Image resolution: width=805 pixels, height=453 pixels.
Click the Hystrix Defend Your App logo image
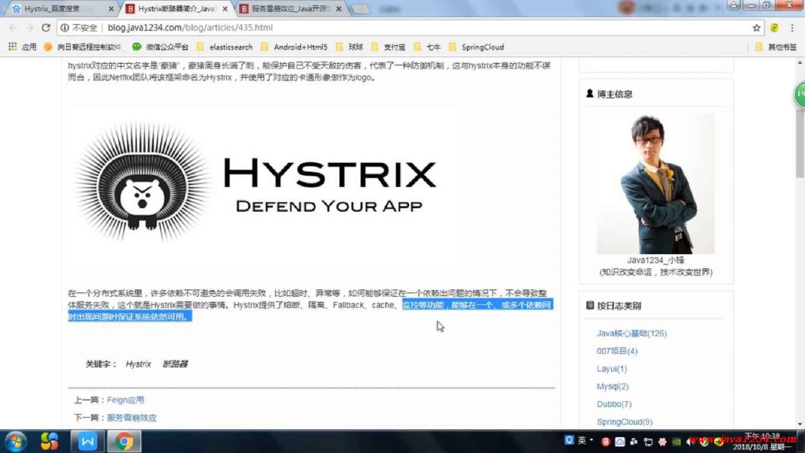click(x=262, y=186)
